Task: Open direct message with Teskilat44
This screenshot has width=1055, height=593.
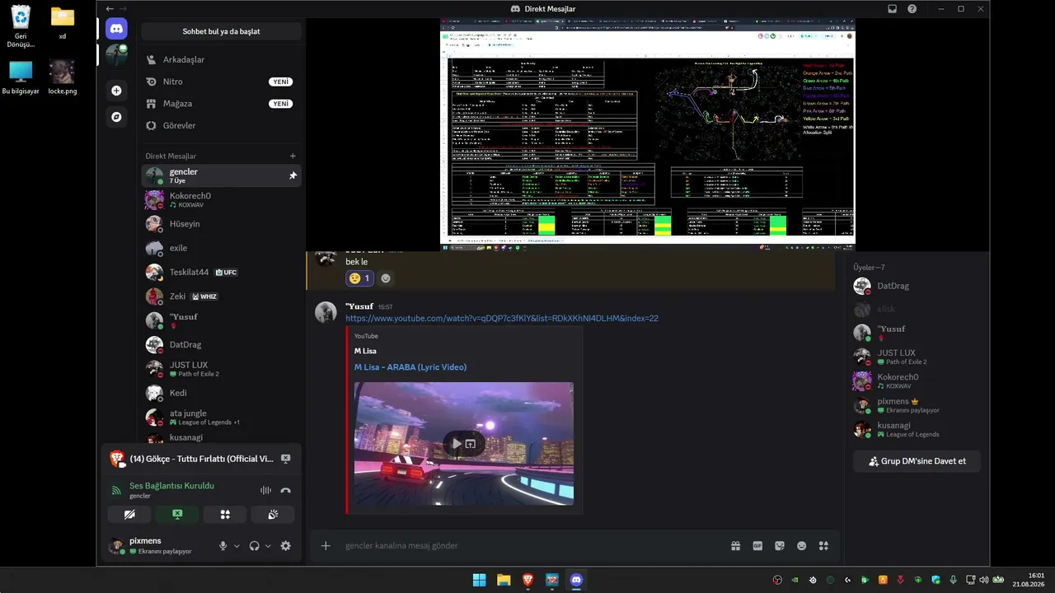Action: (221, 272)
